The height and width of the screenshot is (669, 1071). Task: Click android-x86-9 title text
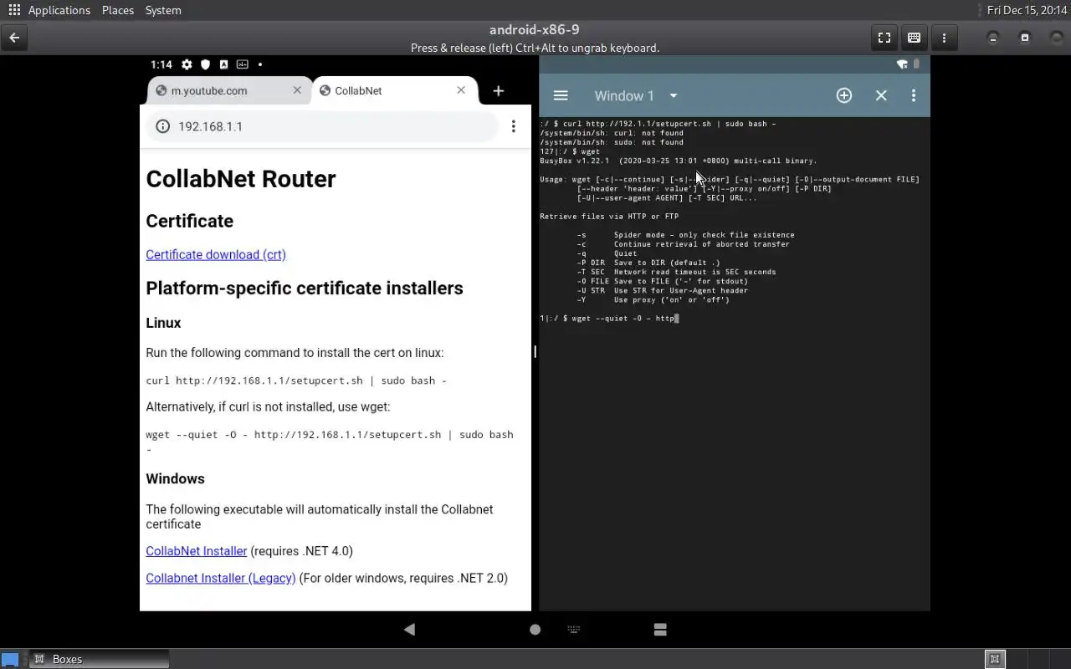click(x=535, y=30)
